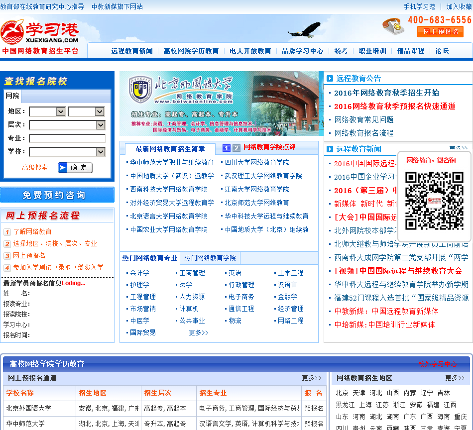This screenshot has width=473, height=430.
Task: Open 四川大学网络教育学院 link
Action: [257, 163]
